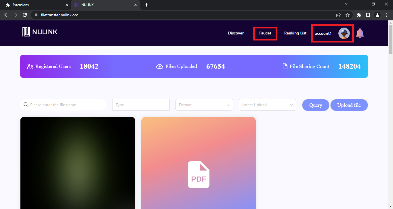Click the file name search field
This screenshot has width=393, height=209.
click(66, 105)
